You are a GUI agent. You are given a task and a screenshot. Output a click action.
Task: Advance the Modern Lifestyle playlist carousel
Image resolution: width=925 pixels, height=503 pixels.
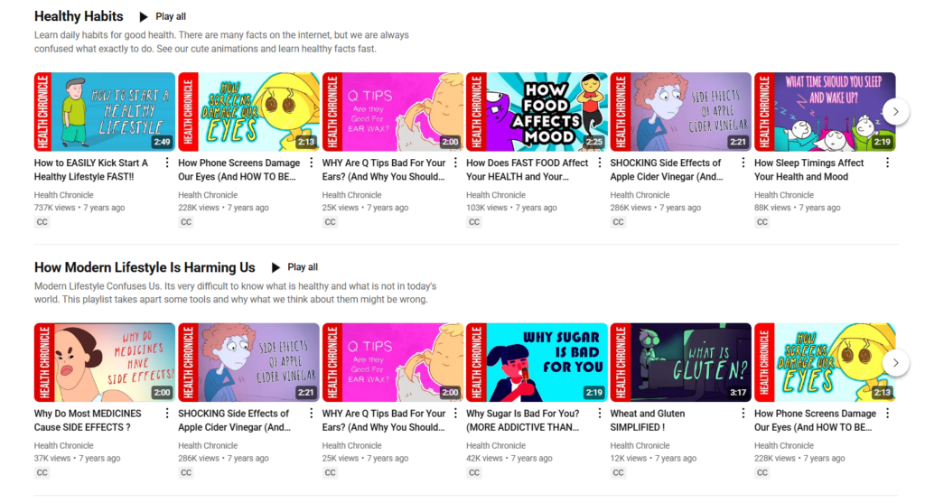895,363
